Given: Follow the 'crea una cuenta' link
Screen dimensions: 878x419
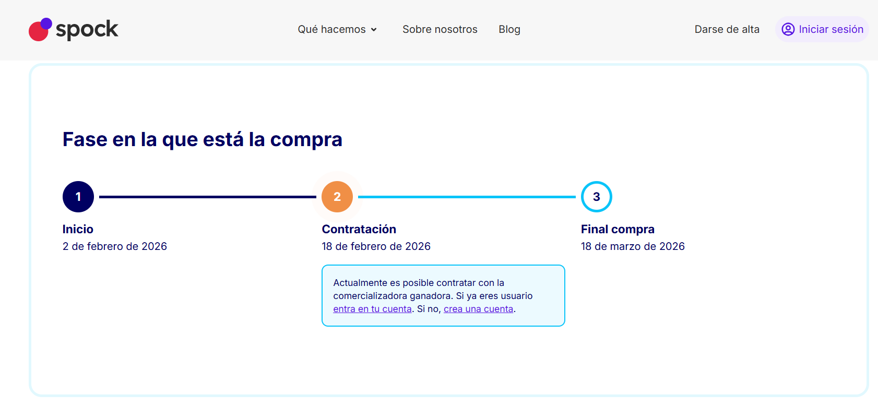Looking at the screenshot, I should [478, 309].
